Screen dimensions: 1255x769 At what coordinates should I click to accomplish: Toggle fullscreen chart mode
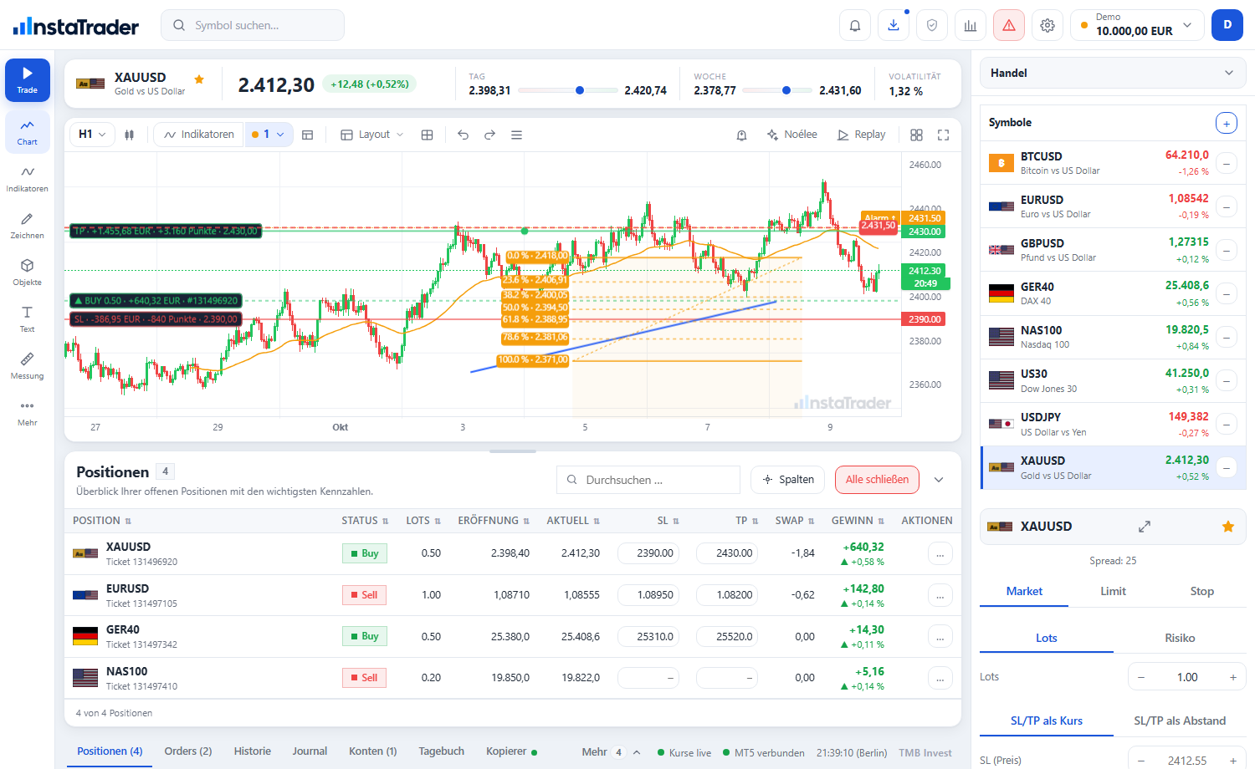pos(943,135)
